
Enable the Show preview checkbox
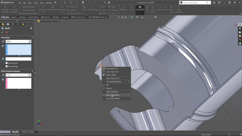[x=7, y=66]
